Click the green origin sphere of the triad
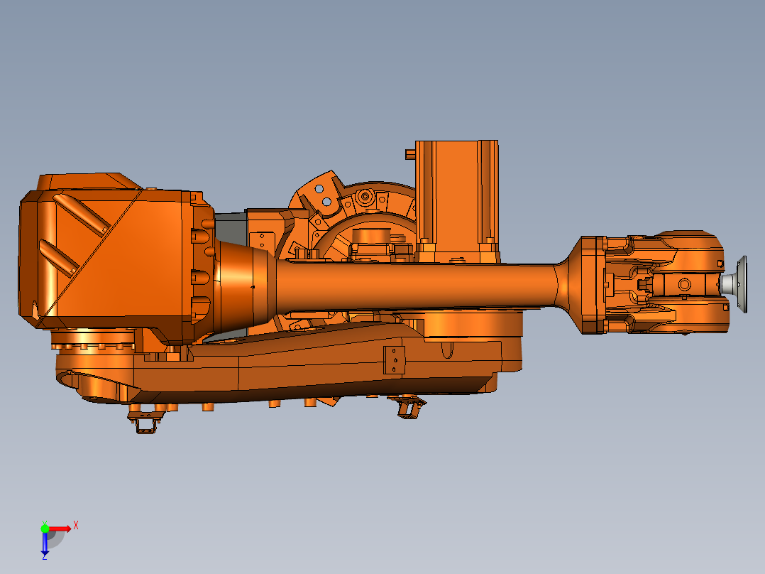765x574 pixels. [x=45, y=529]
